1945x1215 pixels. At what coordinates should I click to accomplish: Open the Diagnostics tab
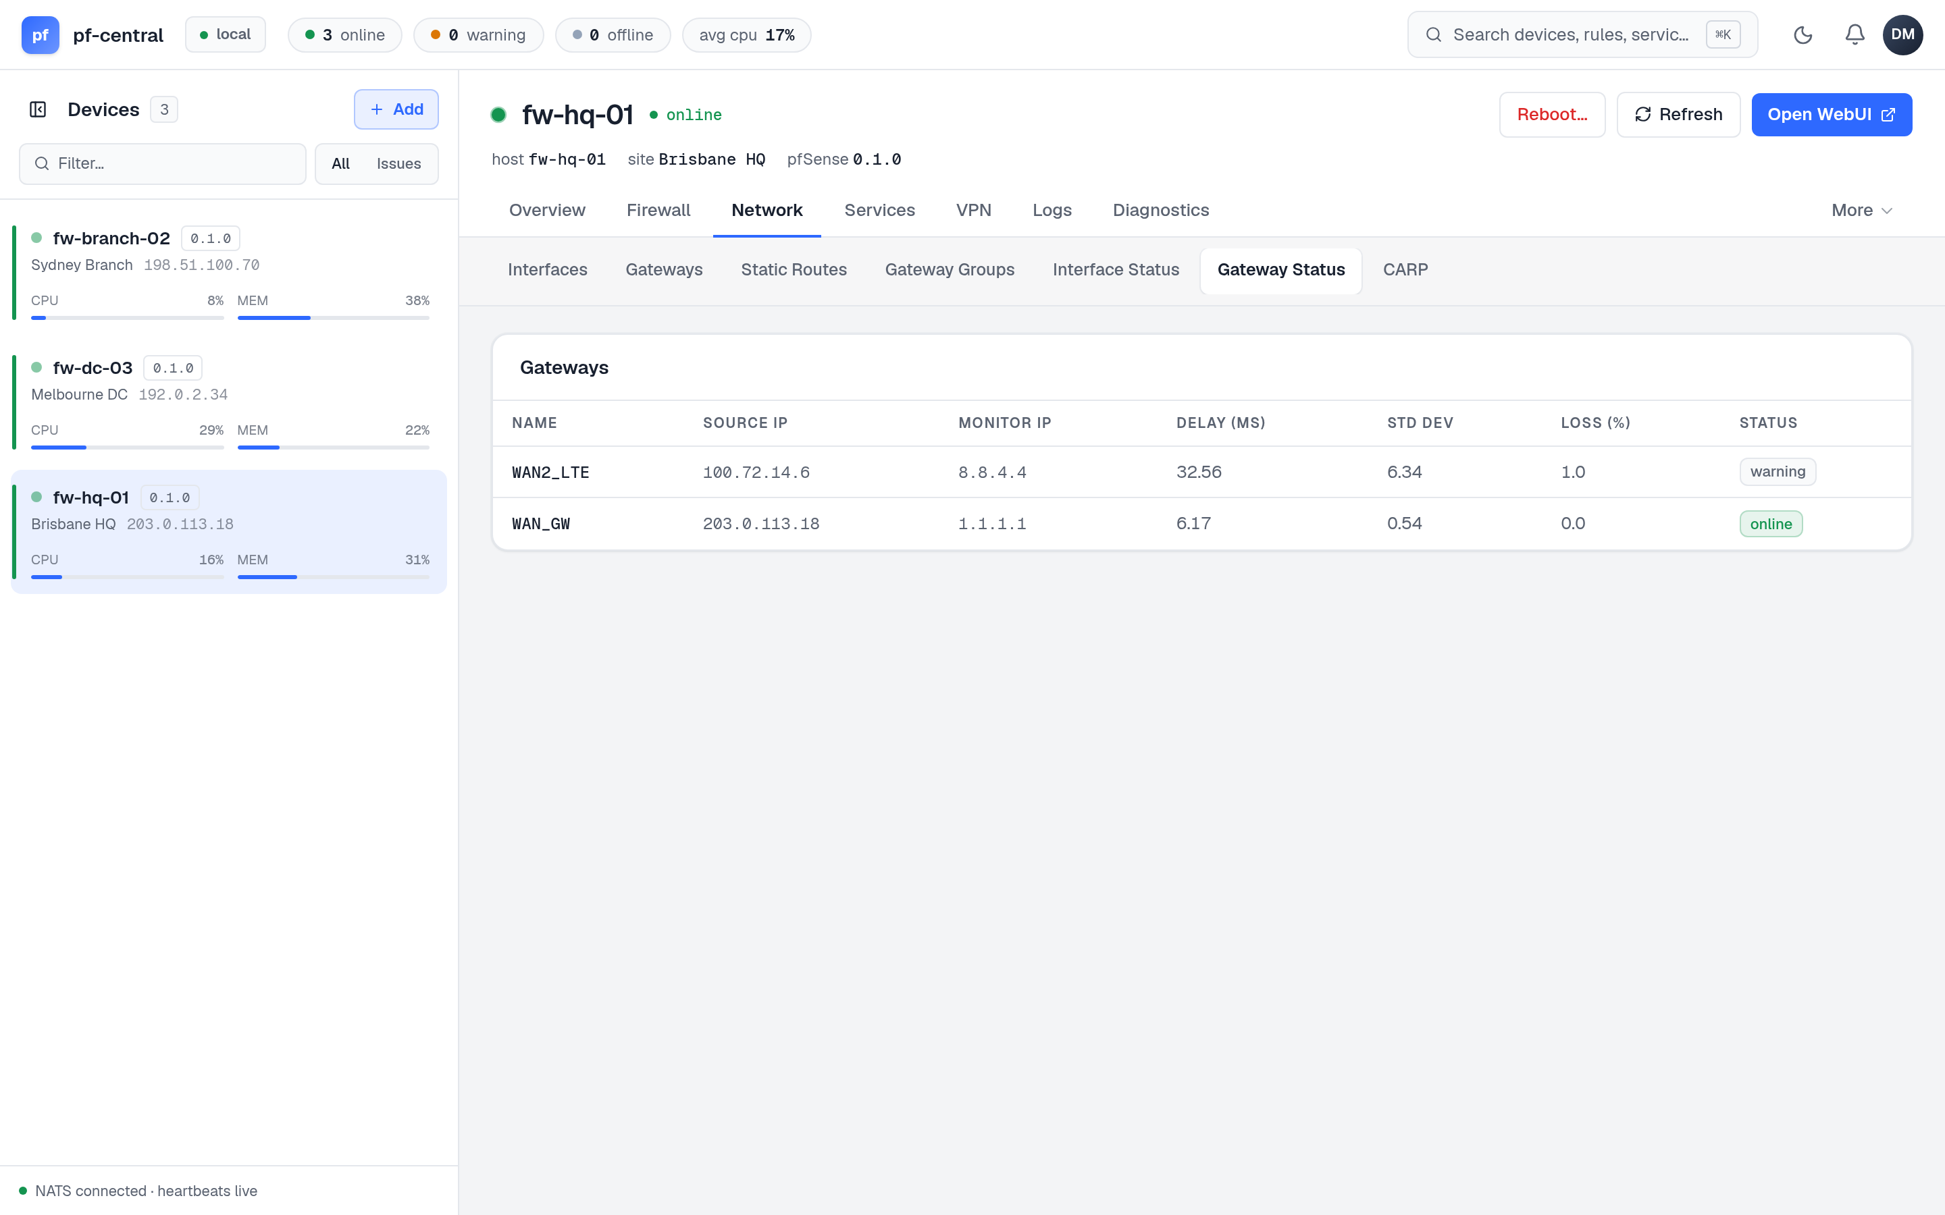point(1160,210)
